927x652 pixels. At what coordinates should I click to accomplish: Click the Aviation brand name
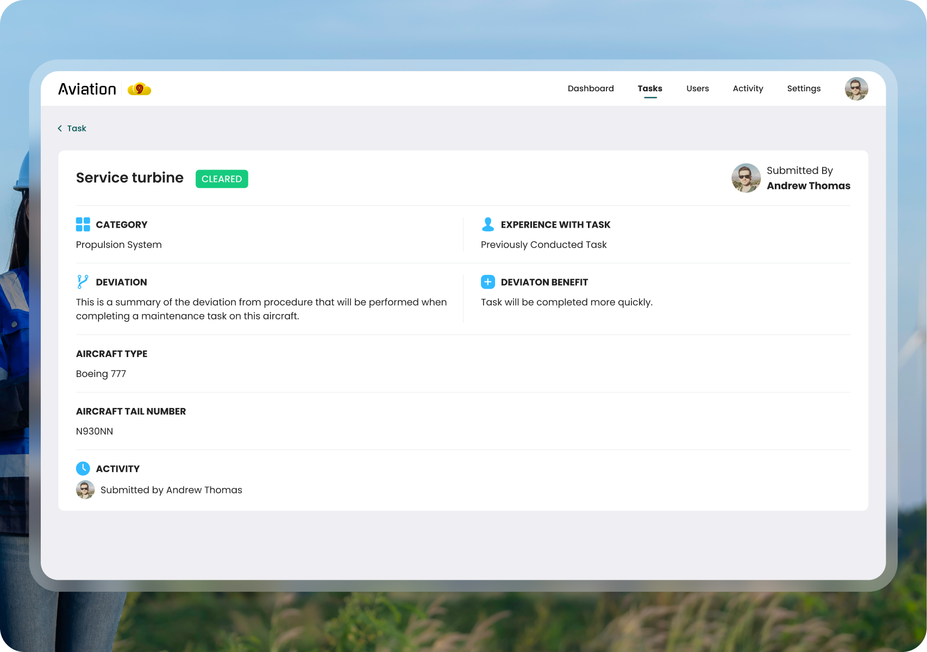click(x=87, y=89)
